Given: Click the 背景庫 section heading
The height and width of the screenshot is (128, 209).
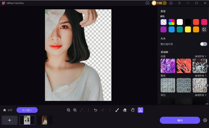Looking at the screenshot, I should [164, 52].
